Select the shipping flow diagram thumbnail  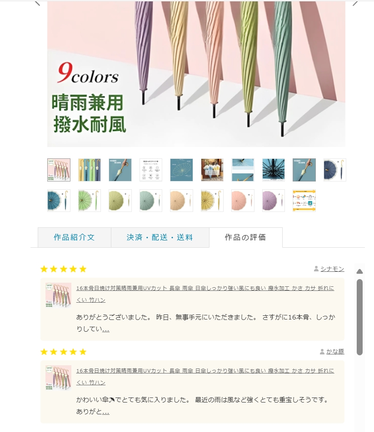304,201
